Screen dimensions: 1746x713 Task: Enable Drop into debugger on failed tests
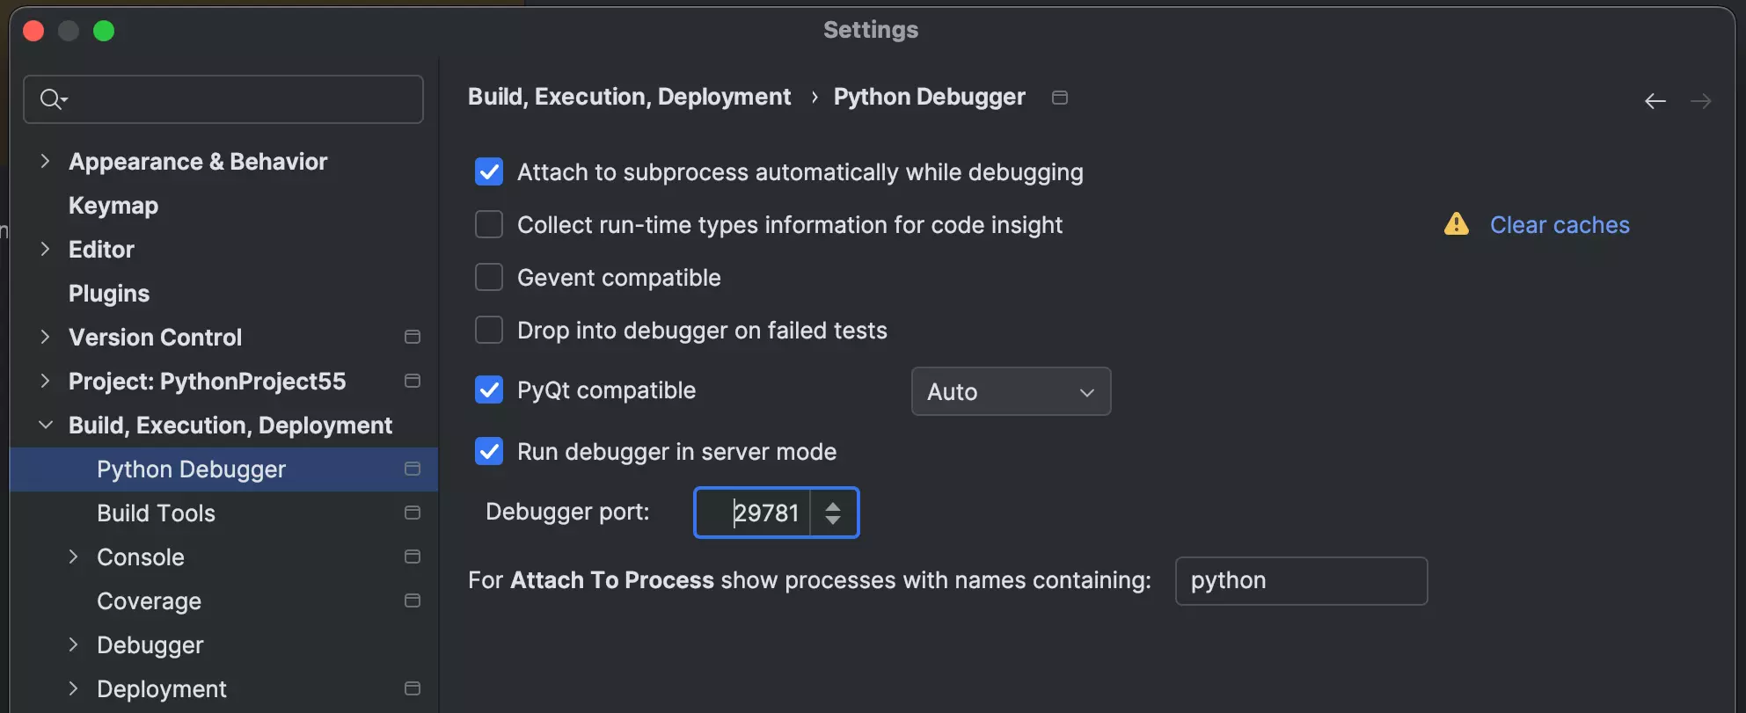point(489,331)
